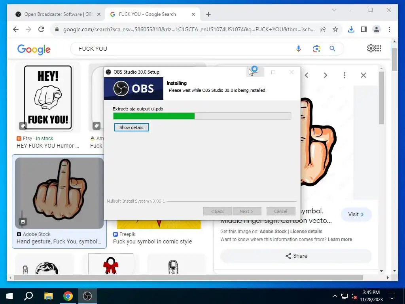The image size is (405, 304).
Task: Open the HEY! Etsy poster thumbnail
Action: pyautogui.click(x=48, y=97)
